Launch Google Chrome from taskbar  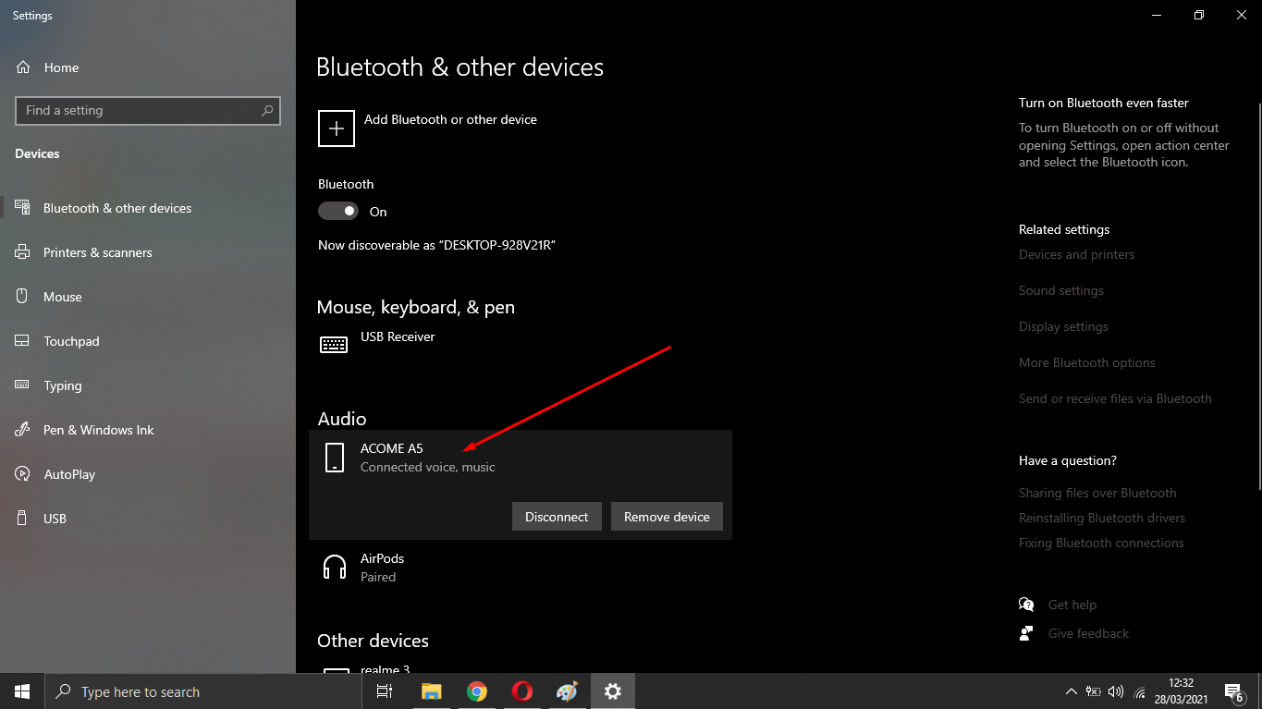pyautogui.click(x=476, y=691)
